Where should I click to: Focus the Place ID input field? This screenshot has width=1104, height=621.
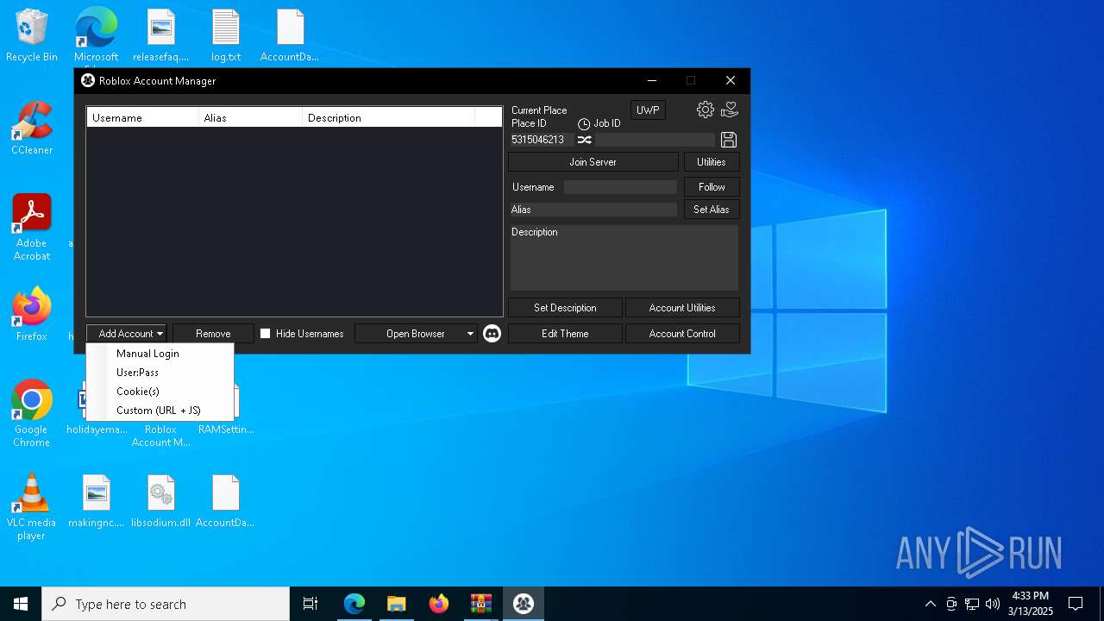click(541, 140)
